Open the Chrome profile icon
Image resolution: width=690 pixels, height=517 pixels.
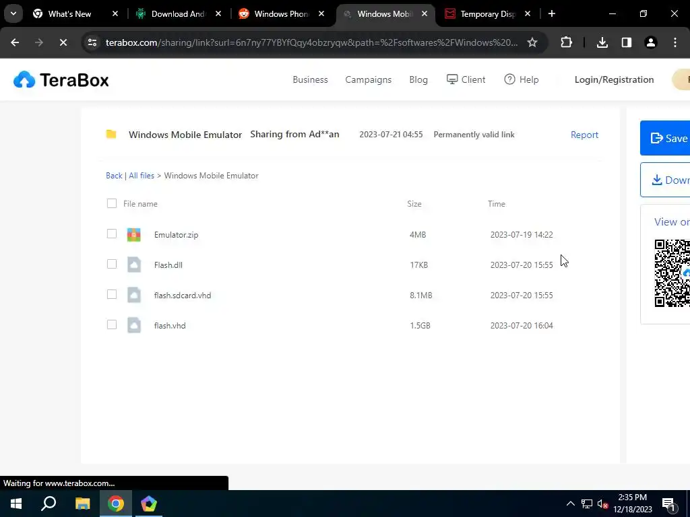tap(650, 42)
